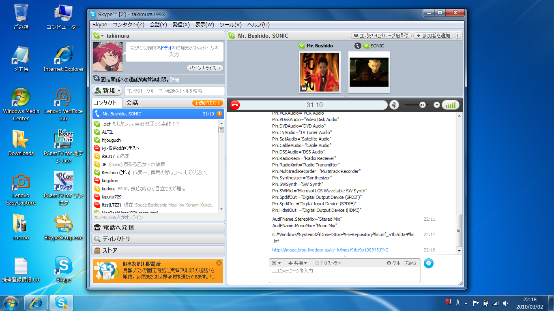Click the status icon next to ALTIL
The height and width of the screenshot is (311, 554).
[x=97, y=132]
